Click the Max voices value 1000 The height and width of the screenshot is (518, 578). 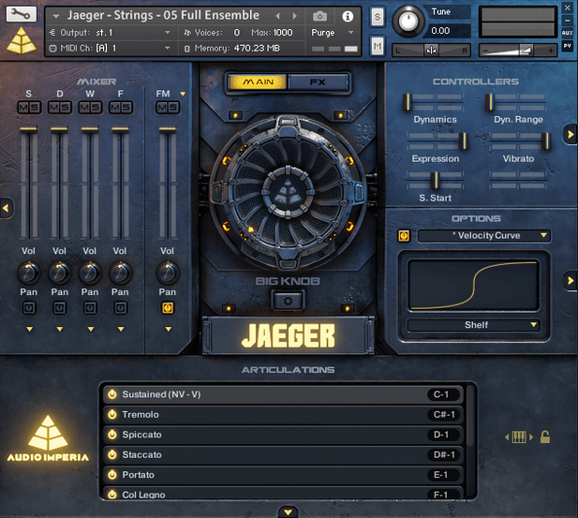(x=283, y=33)
